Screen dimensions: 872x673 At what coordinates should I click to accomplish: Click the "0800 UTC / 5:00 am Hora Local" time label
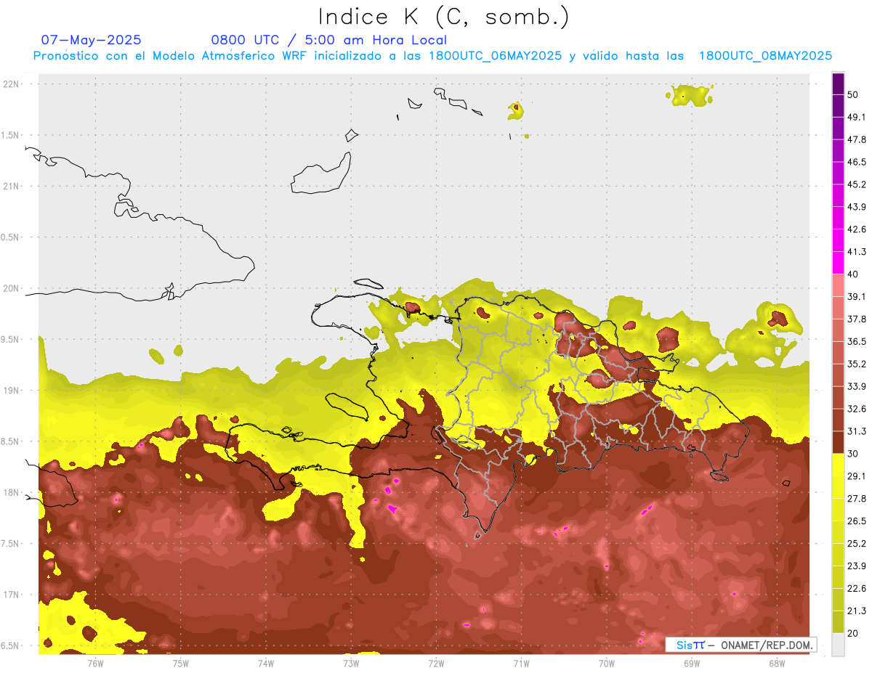328,40
